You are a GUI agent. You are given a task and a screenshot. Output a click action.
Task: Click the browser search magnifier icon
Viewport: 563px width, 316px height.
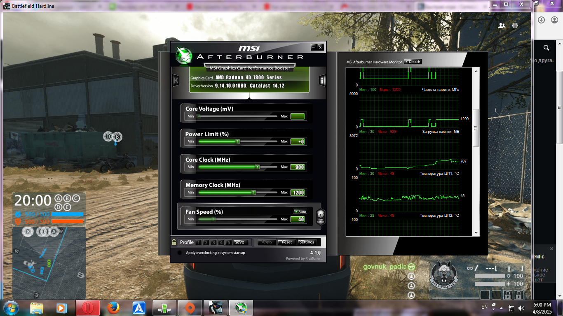[x=547, y=48]
